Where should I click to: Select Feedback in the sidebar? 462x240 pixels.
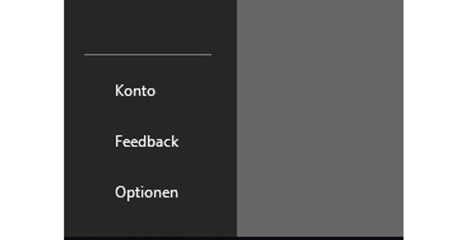(147, 142)
